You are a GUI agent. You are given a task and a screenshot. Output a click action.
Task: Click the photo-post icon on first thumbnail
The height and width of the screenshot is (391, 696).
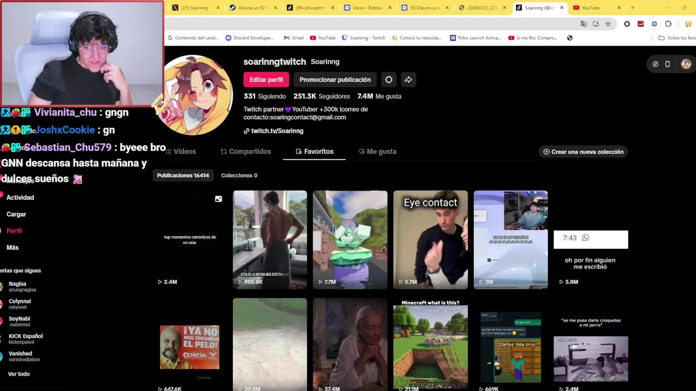pyautogui.click(x=218, y=199)
